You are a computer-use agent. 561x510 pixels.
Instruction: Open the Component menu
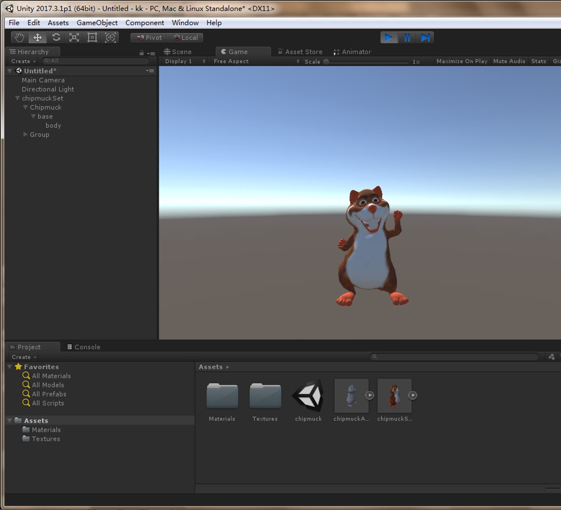144,23
